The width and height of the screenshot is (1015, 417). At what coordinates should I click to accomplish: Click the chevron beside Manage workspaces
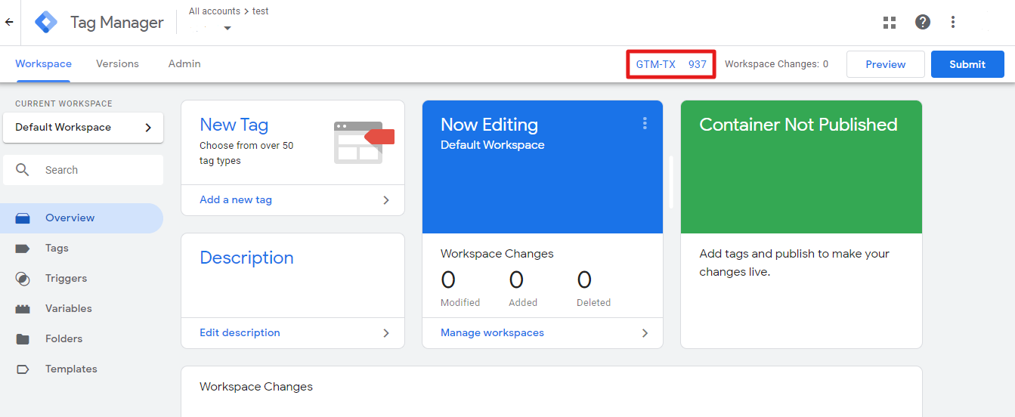click(x=645, y=333)
